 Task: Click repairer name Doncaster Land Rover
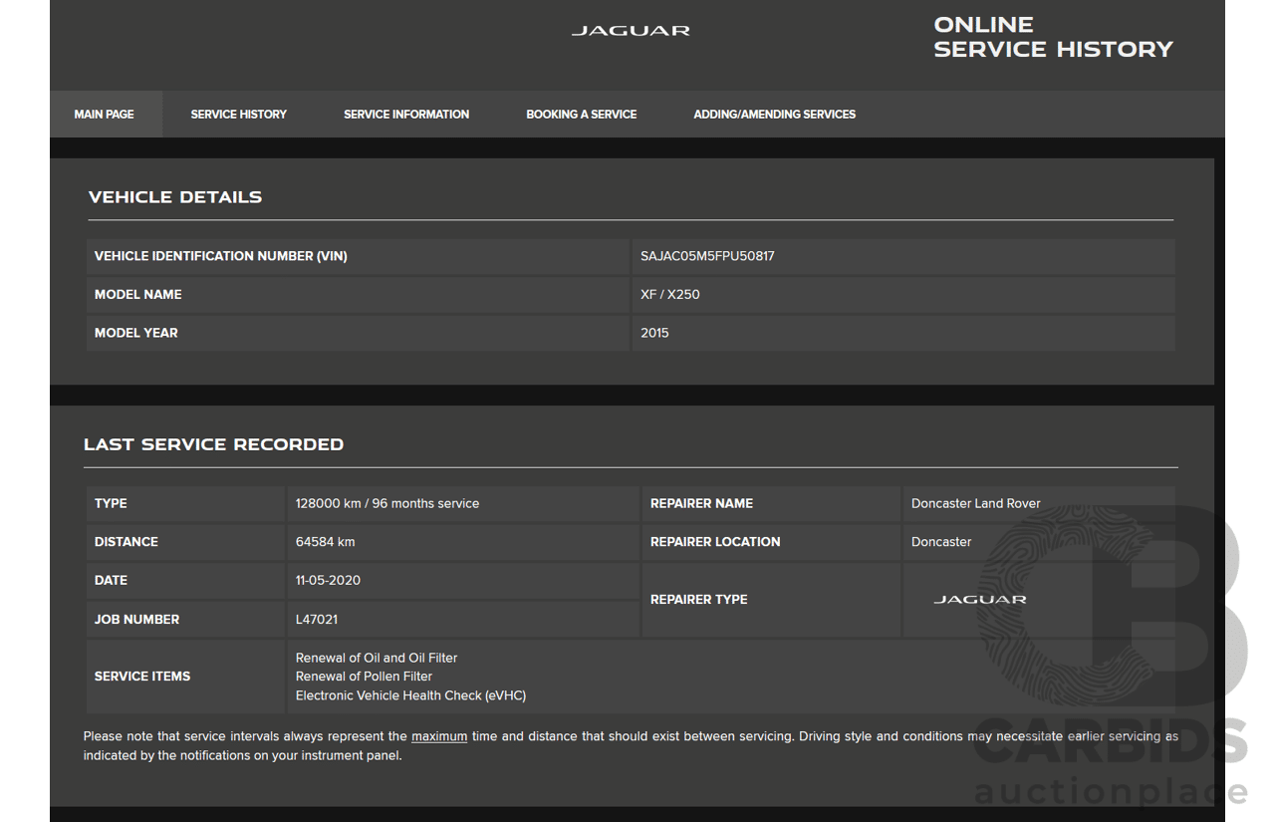[976, 504]
